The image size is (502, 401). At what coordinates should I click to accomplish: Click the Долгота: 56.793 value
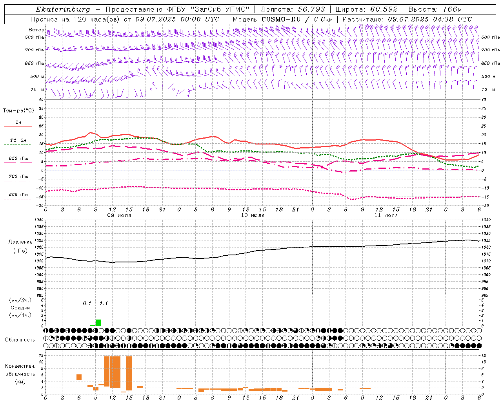click(x=293, y=9)
